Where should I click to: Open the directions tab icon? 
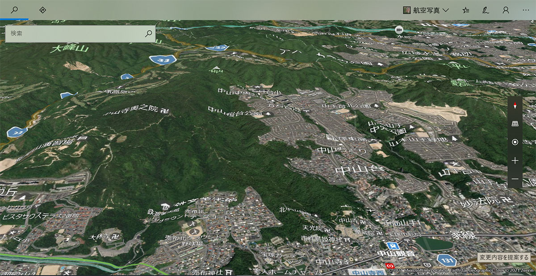pyautogui.click(x=43, y=10)
